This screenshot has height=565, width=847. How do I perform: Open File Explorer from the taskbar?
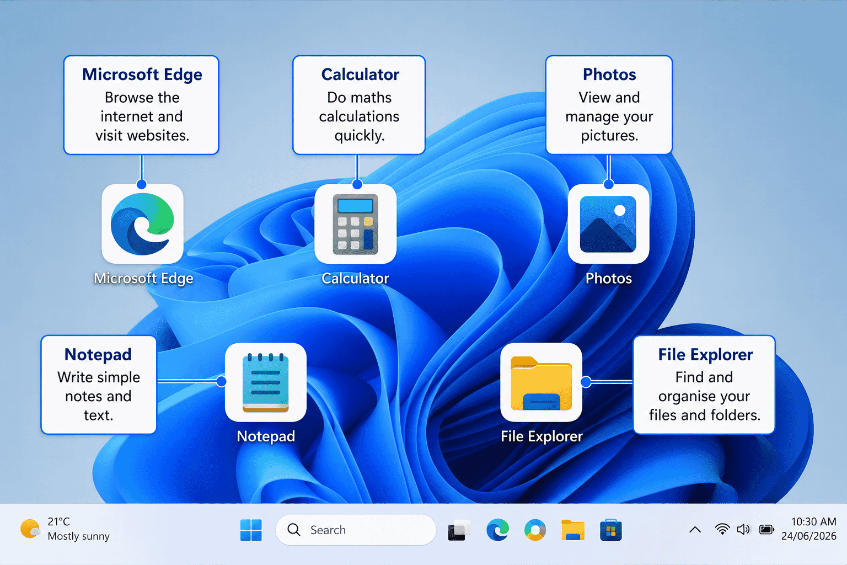tap(573, 530)
